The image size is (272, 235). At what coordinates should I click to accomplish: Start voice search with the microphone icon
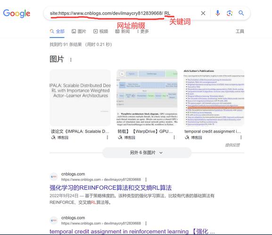[217, 13]
